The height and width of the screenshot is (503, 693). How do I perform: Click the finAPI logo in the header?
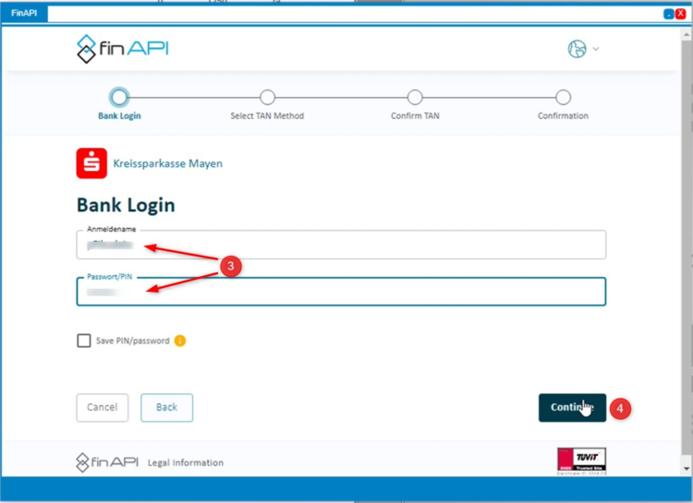(122, 48)
